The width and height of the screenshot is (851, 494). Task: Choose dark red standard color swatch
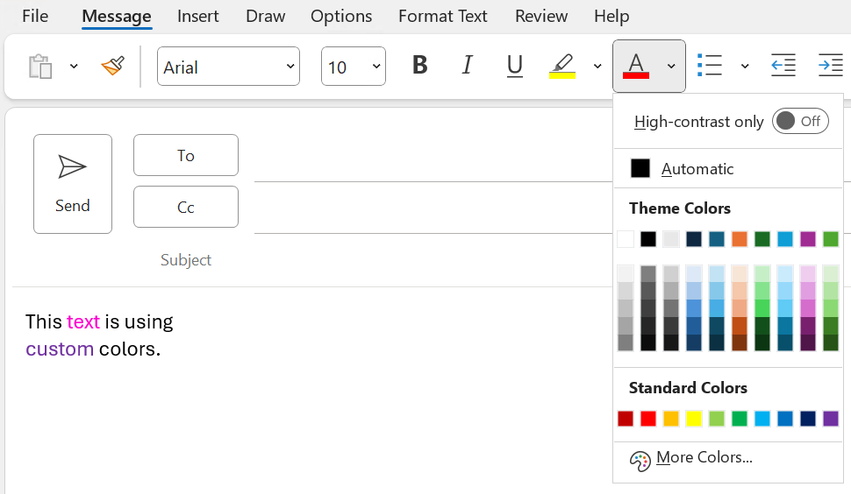(x=626, y=418)
